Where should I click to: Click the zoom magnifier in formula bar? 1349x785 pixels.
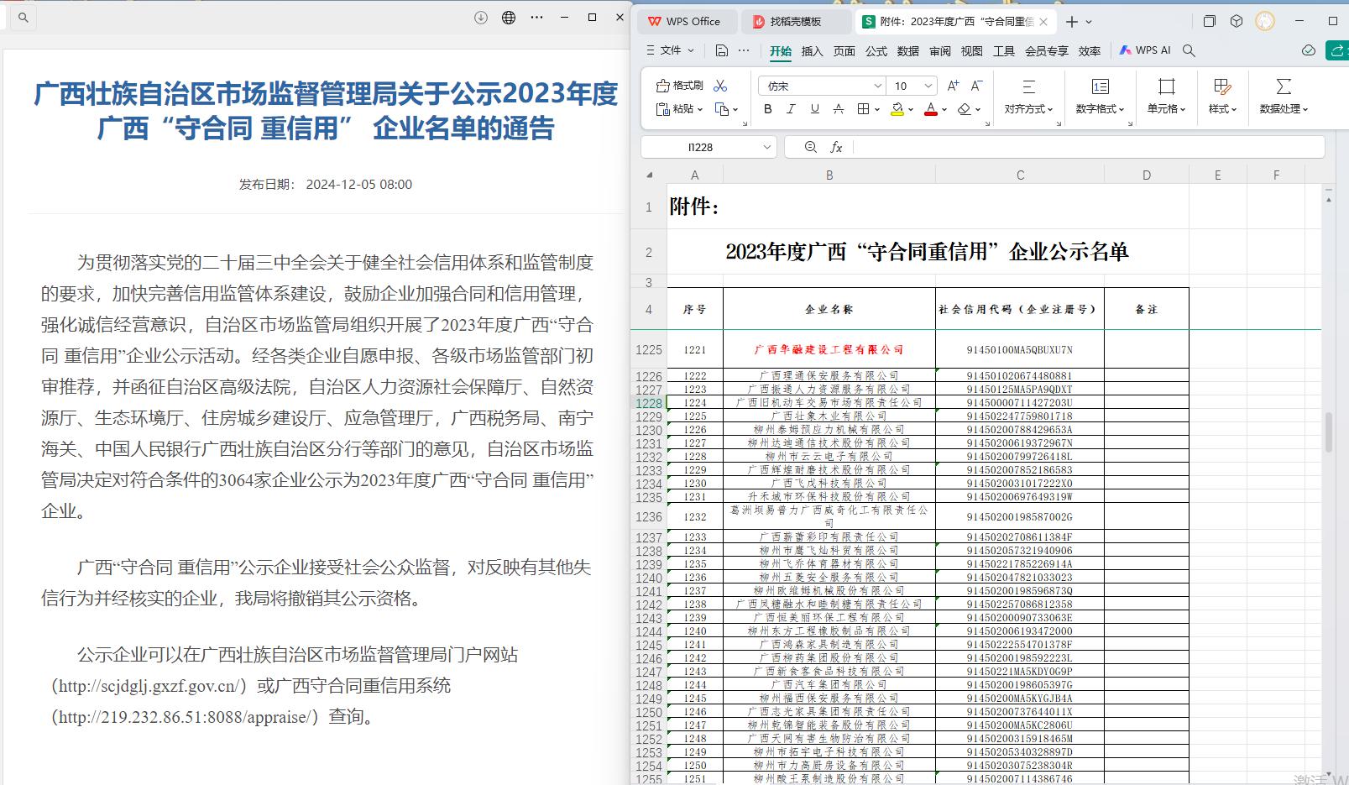click(810, 147)
